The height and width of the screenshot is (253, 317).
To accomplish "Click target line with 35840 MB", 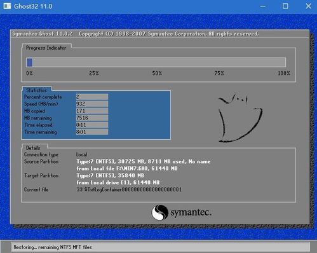I will pyautogui.click(x=110, y=175).
